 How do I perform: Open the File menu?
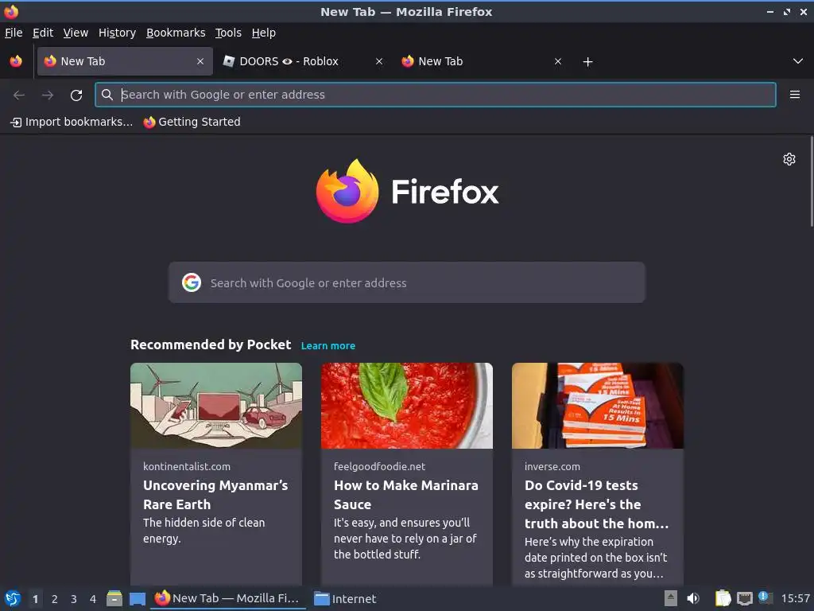pos(14,33)
